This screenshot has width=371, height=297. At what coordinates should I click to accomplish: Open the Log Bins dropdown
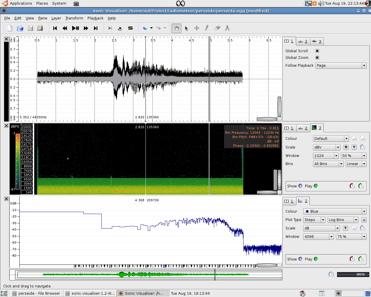click(x=343, y=220)
